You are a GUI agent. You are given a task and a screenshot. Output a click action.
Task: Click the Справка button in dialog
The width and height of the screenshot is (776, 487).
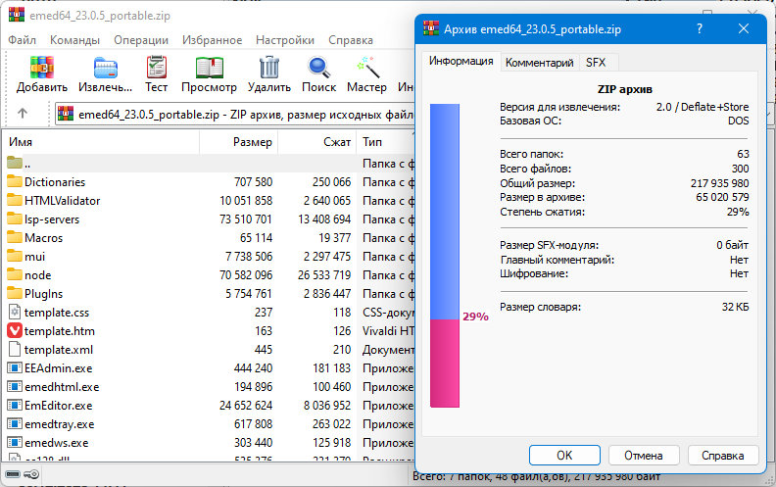point(722,455)
